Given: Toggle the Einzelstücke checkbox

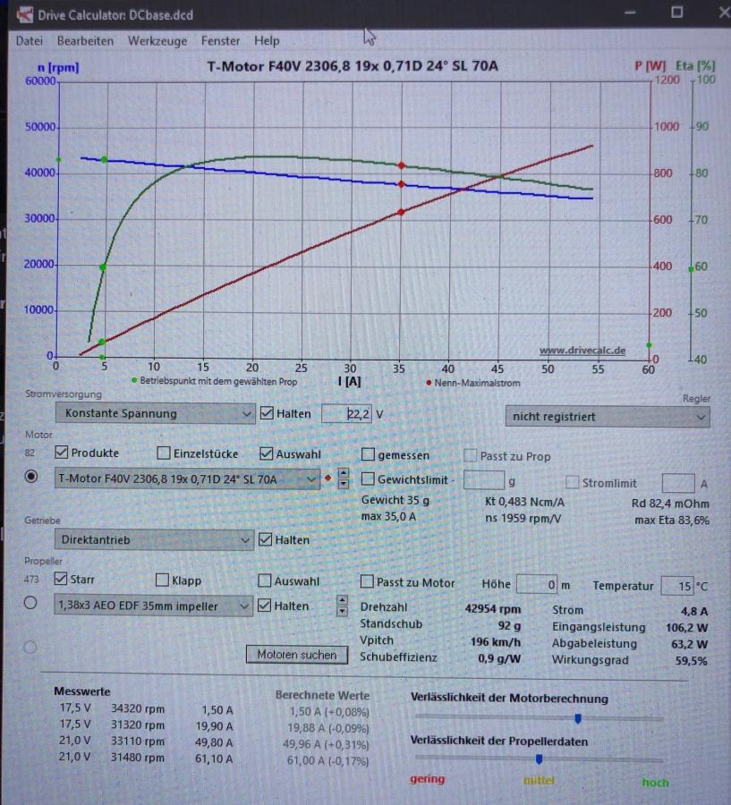Looking at the screenshot, I should coord(164,453).
